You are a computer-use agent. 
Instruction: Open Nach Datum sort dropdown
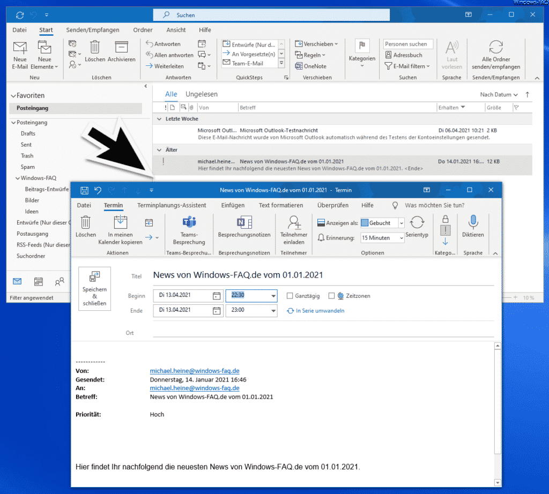(499, 94)
